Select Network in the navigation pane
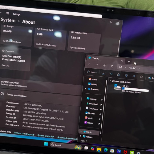Screen dimensions: 154x154 pyautogui.click(x=87, y=137)
